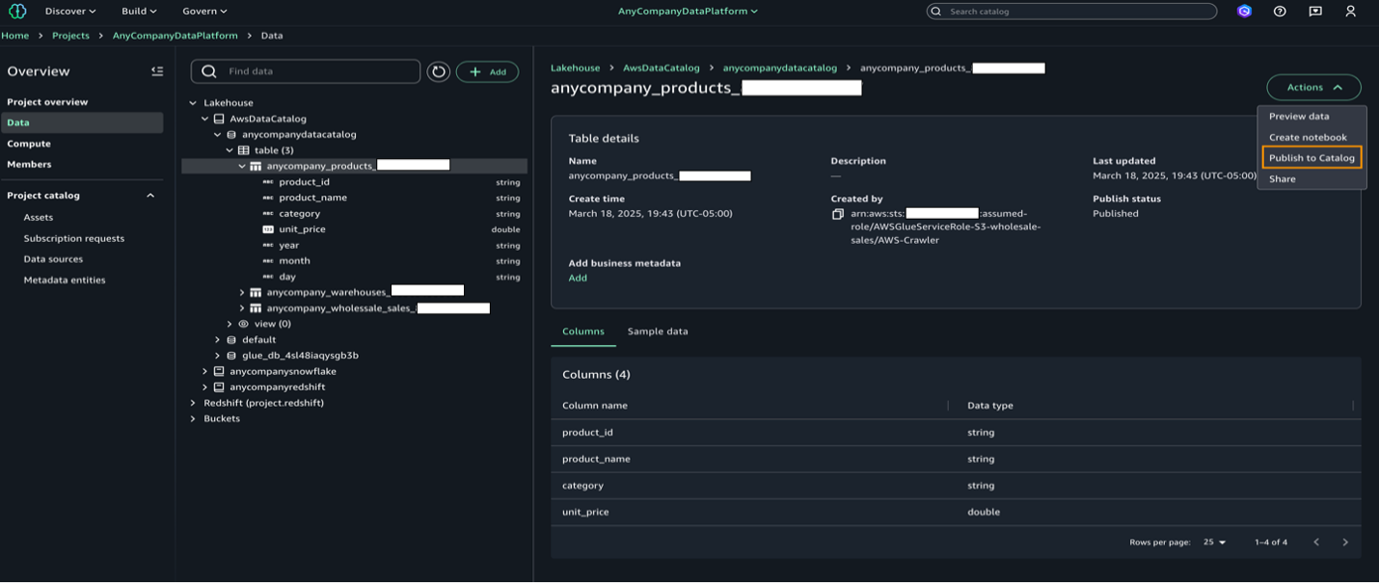
Task: Click the refresh data icon
Action: pyautogui.click(x=439, y=72)
